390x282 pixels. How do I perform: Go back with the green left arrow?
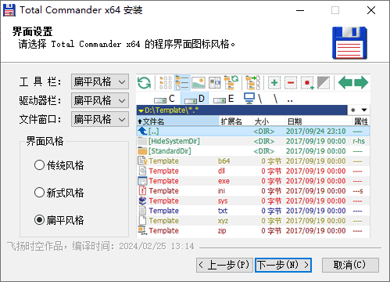coord(345,83)
